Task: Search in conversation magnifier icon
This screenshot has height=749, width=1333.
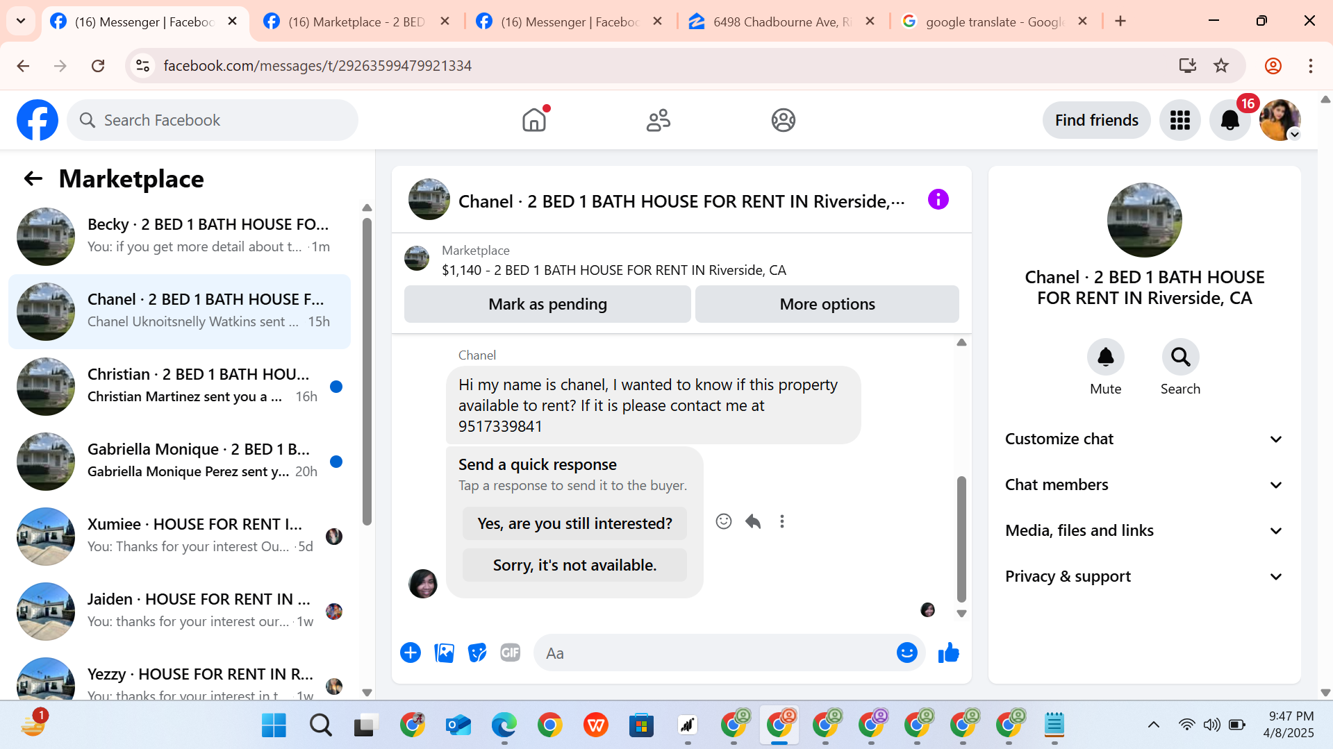Action: coord(1180,357)
